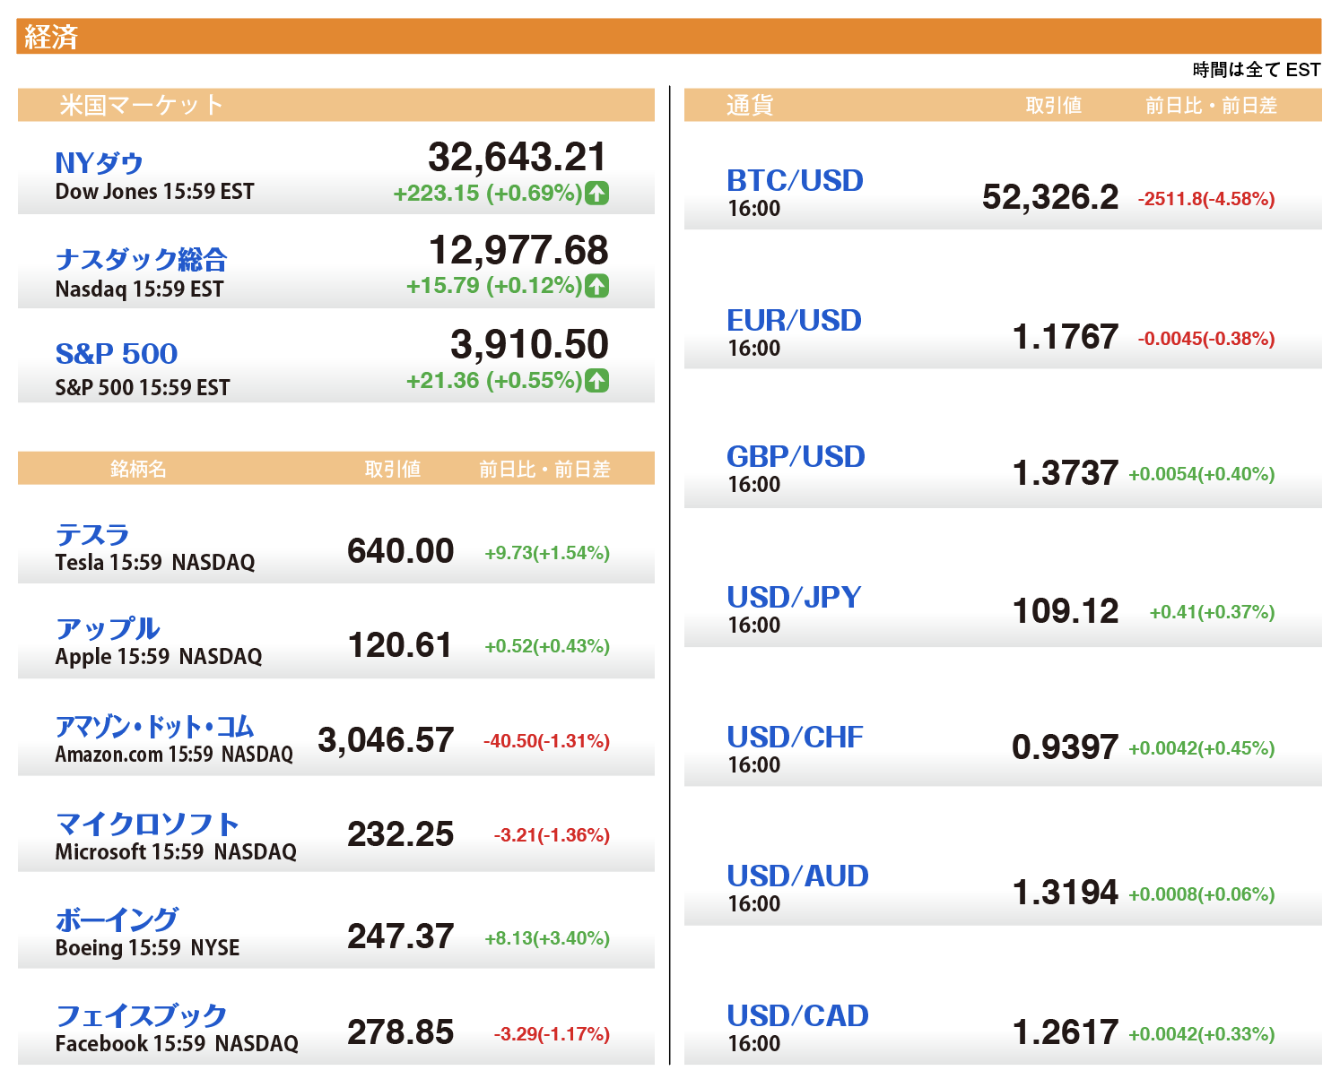Open the GBP/USD currency link
This screenshot has width=1340, height=1079.
796,456
